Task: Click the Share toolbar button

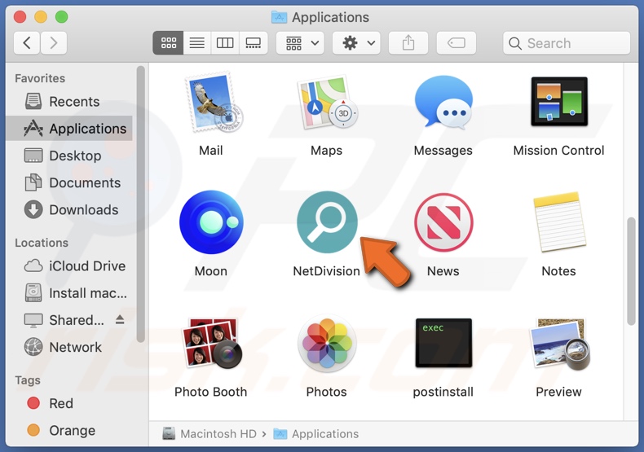Action: [x=408, y=42]
